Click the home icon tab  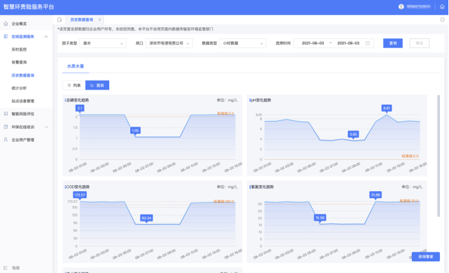[59, 19]
